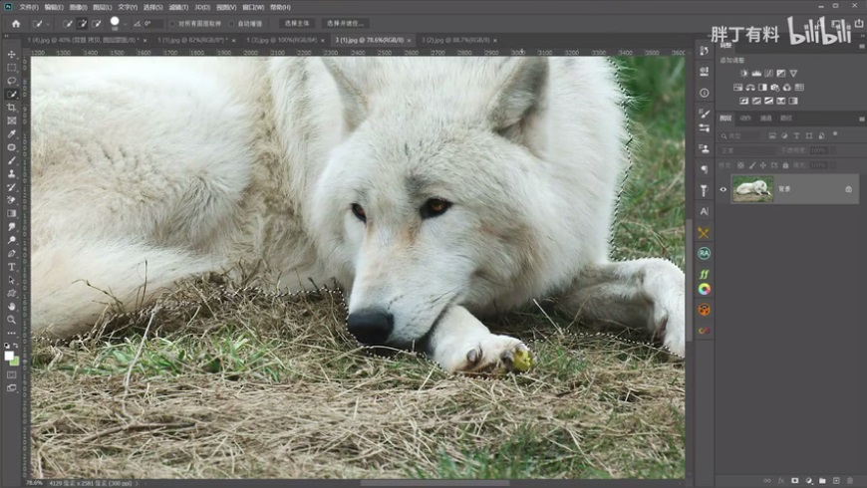This screenshot has height=488, width=867.
Task: Open the layer blend mode dropdown
Action: (x=745, y=150)
